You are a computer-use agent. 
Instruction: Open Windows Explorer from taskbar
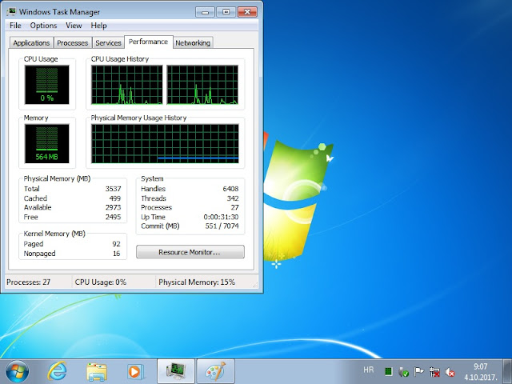[x=97, y=371]
